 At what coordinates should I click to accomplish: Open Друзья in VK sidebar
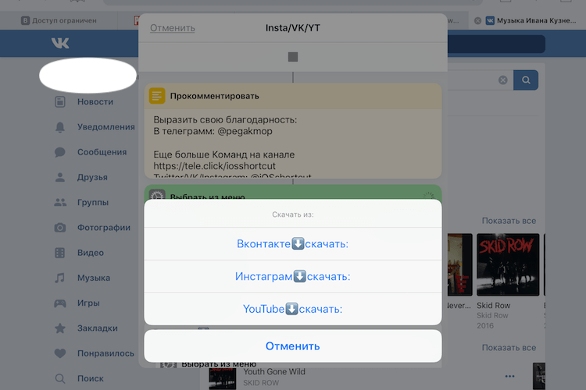[x=92, y=177]
